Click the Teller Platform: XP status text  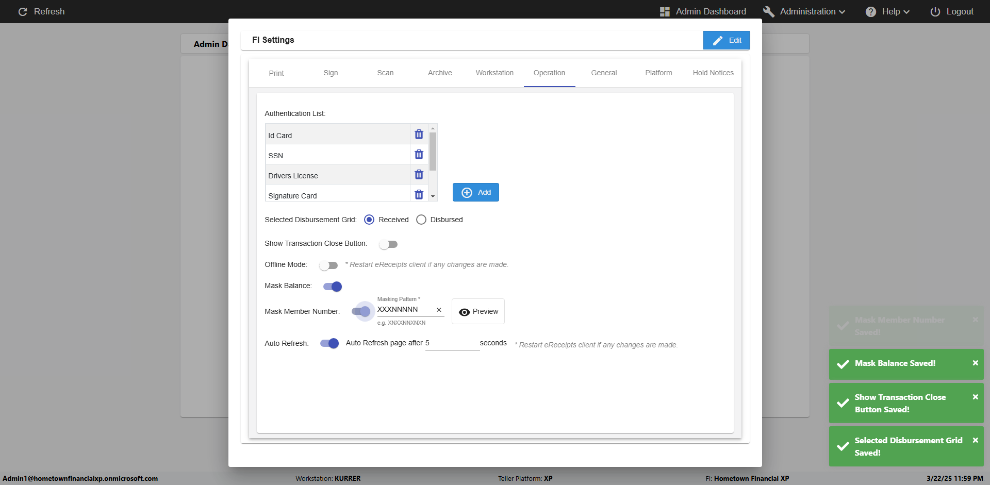pos(525,478)
